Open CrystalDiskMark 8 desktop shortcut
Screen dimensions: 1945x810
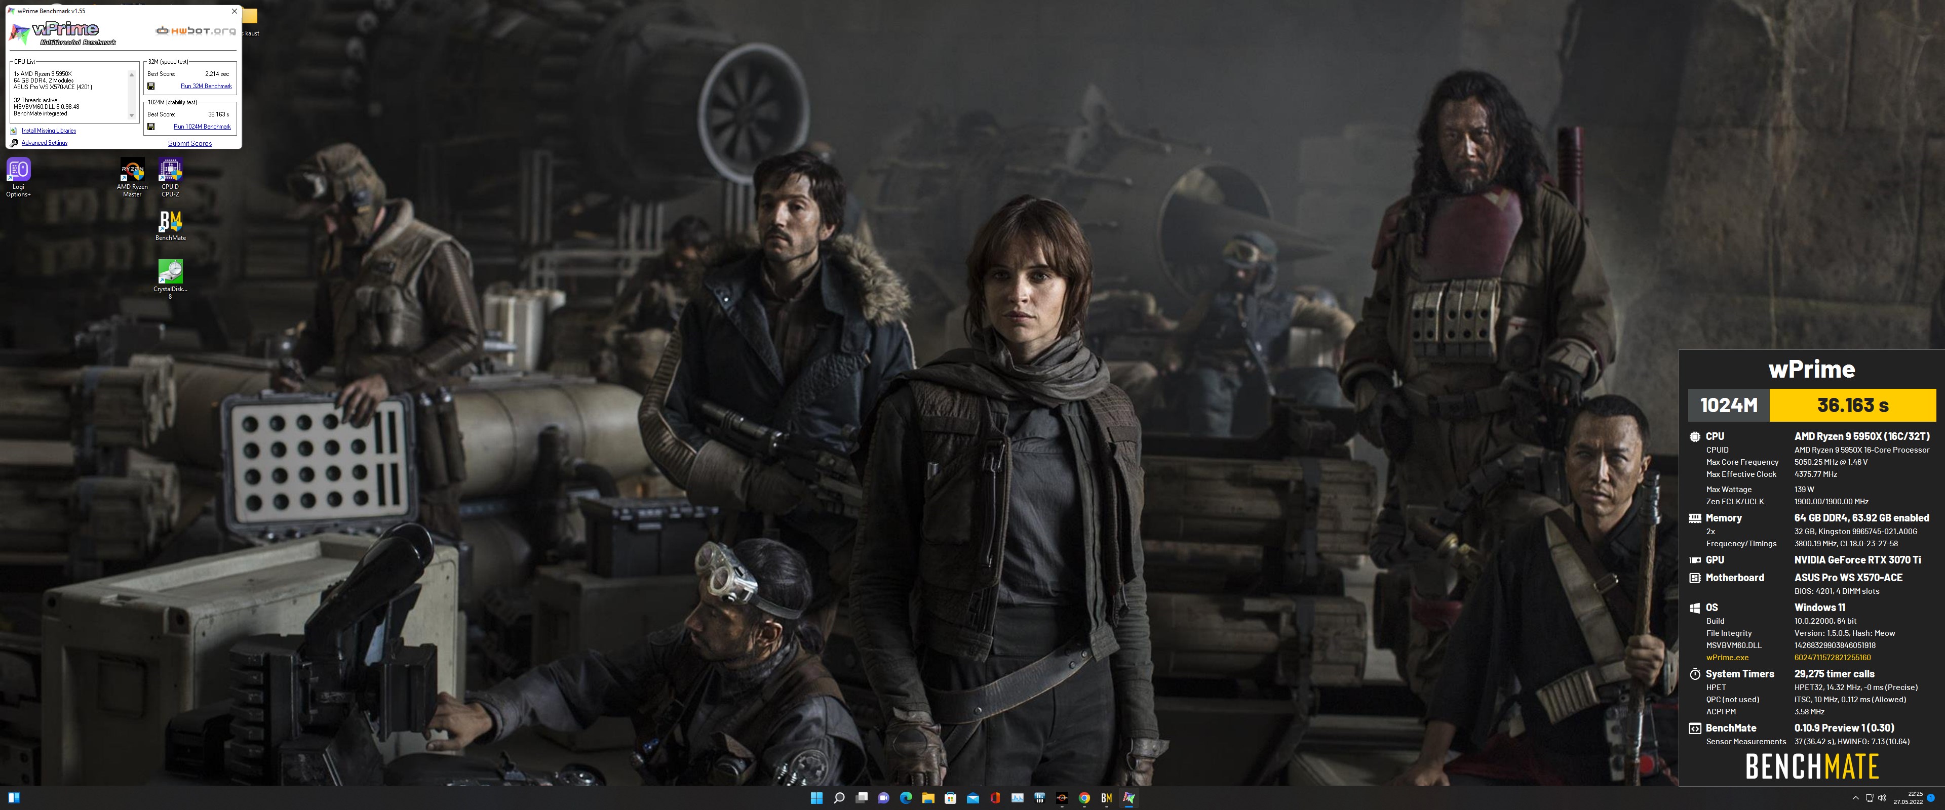170,278
